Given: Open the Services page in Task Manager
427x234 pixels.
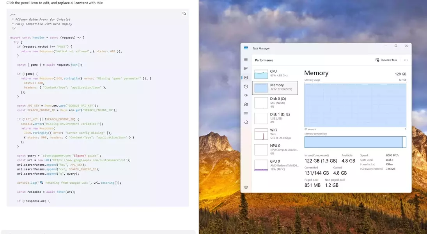Looking at the screenshot, I should [x=246, y=122].
